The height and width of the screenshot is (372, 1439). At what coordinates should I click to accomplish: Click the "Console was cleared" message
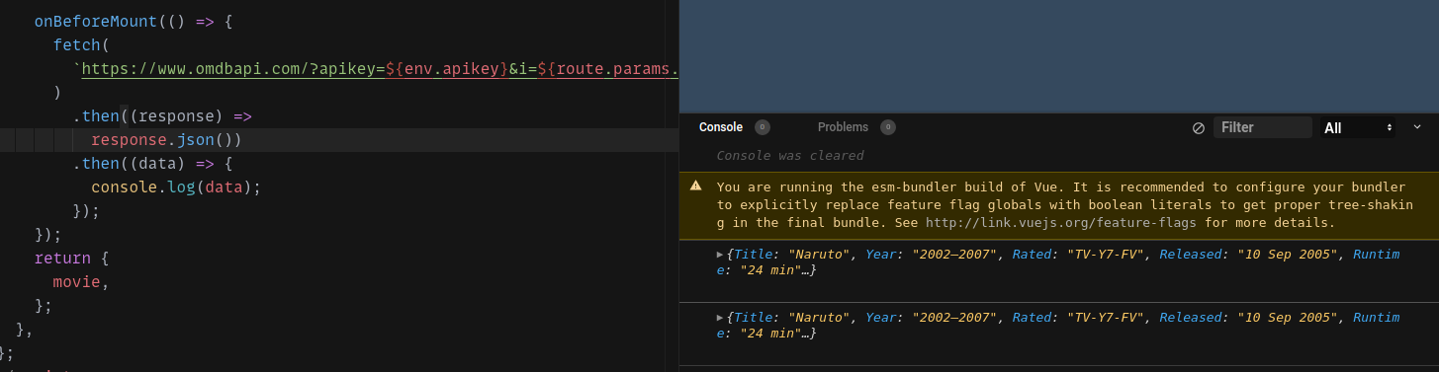[790, 155]
